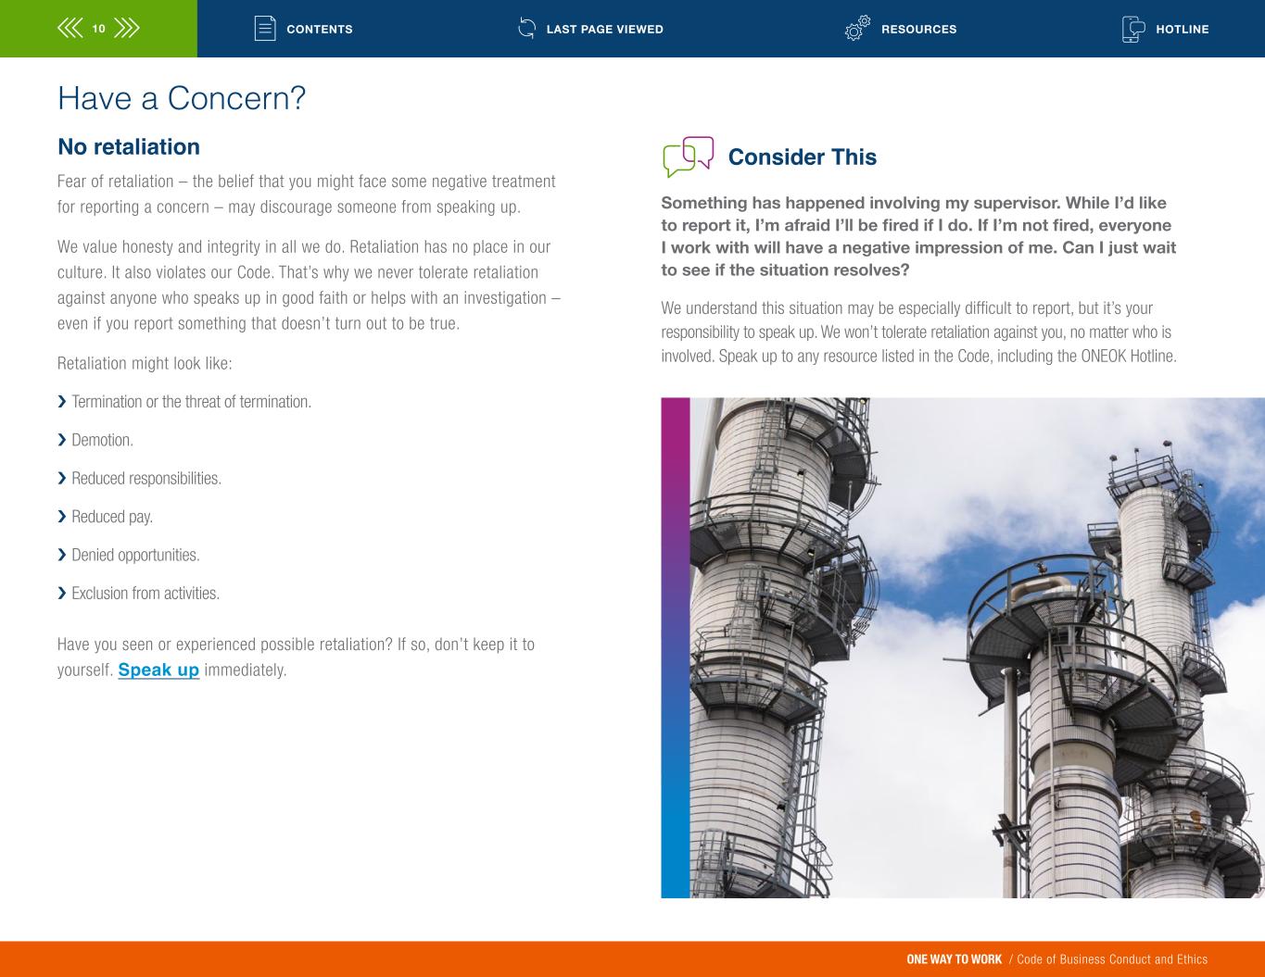The image size is (1265, 977).
Task: Click the Demotion bullet text
Action: tap(102, 440)
